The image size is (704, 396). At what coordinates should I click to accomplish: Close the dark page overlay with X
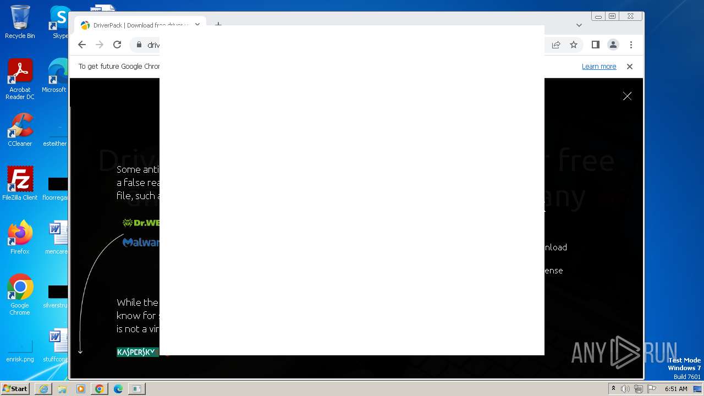[627, 96]
